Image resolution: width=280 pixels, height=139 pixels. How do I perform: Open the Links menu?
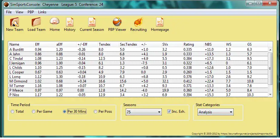coord(42,12)
